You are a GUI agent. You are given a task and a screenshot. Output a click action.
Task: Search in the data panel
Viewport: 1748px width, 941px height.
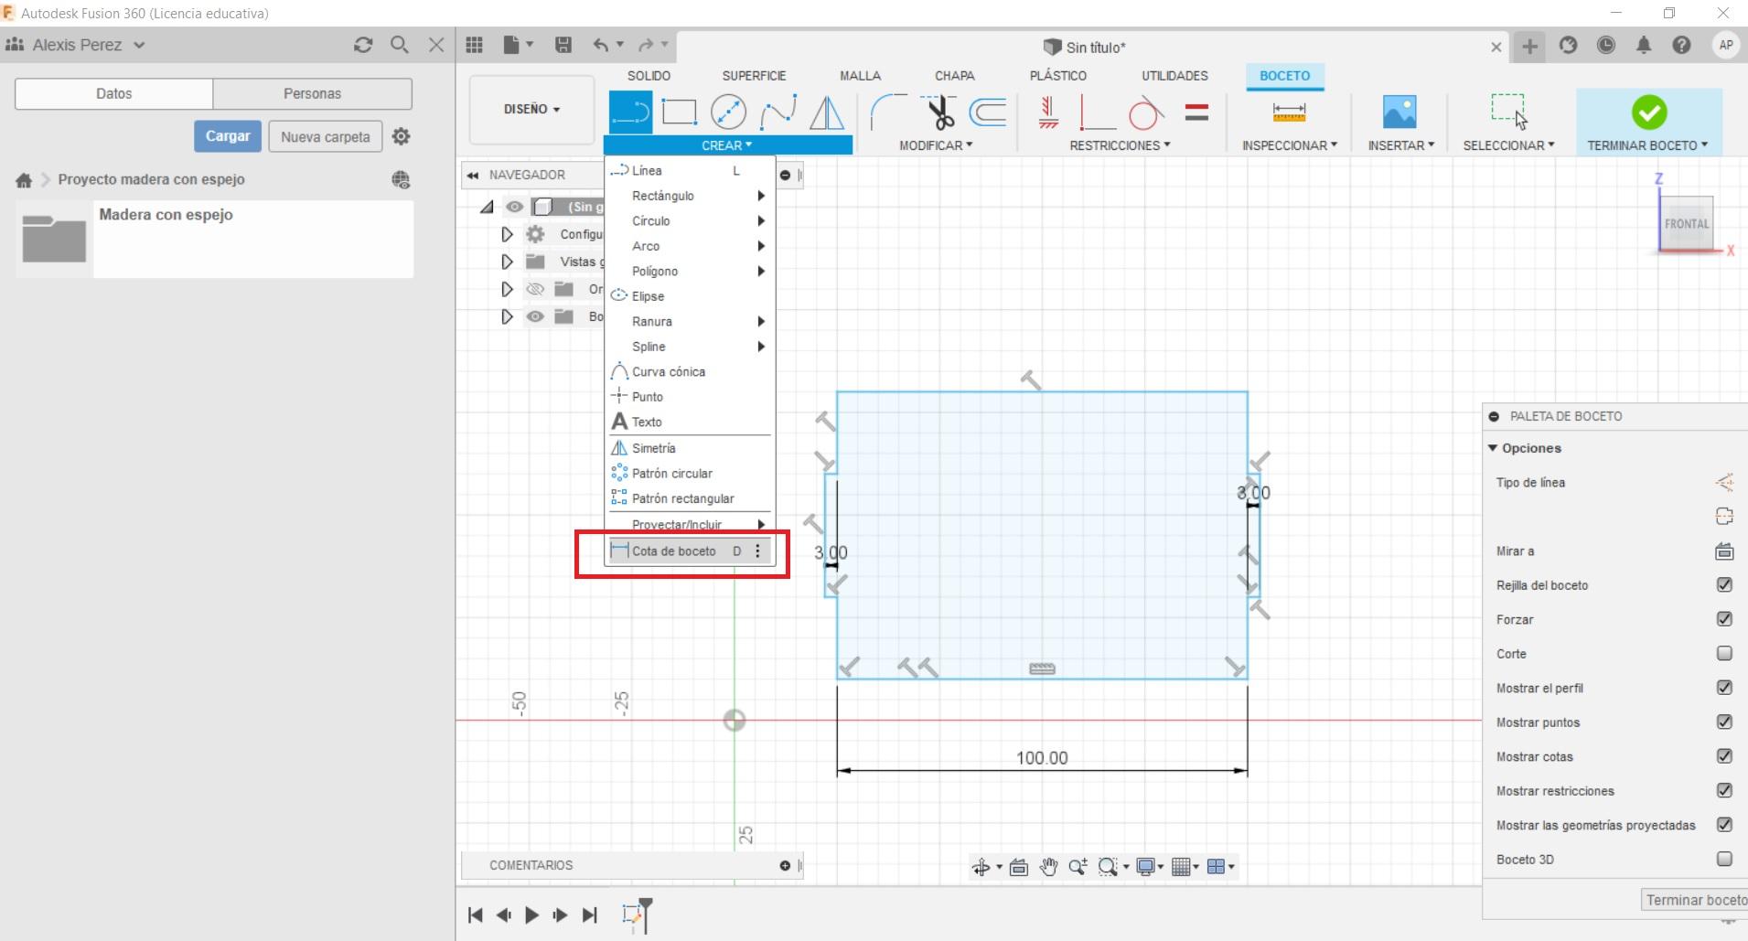click(399, 45)
